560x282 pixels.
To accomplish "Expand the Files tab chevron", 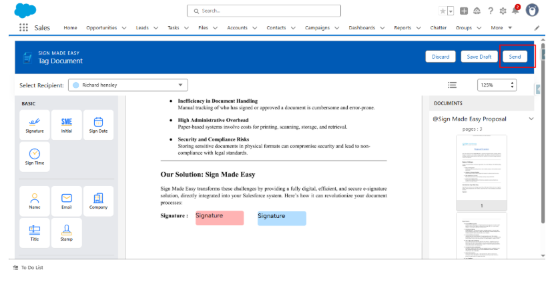I will pos(215,28).
